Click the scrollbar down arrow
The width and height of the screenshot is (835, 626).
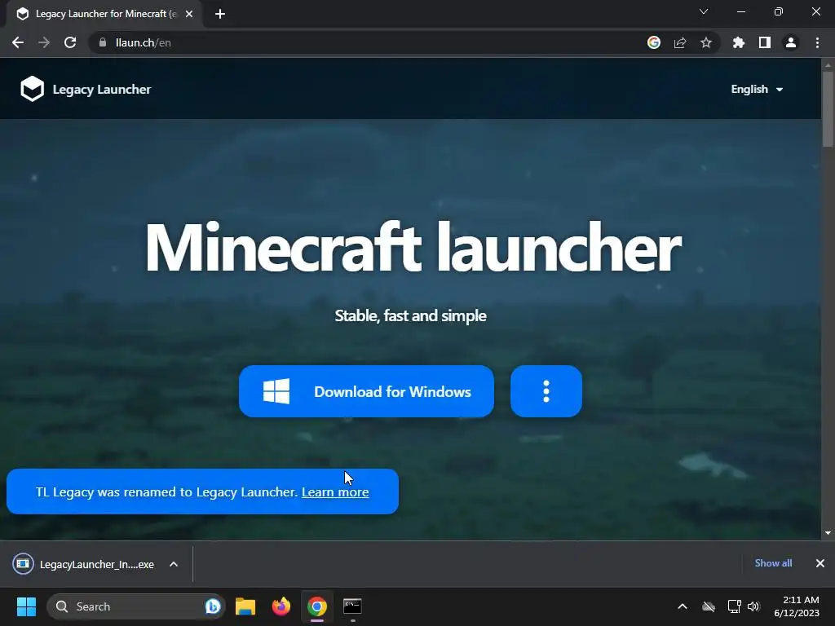828,533
